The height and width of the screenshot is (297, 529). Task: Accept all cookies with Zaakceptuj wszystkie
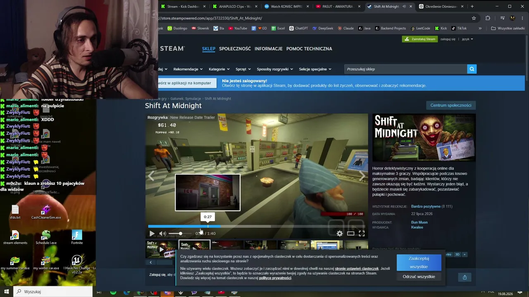(419, 262)
